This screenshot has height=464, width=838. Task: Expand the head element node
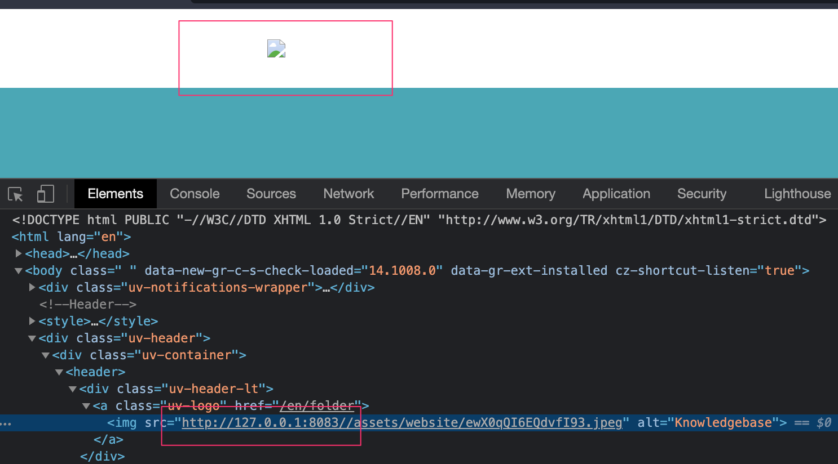(19, 254)
